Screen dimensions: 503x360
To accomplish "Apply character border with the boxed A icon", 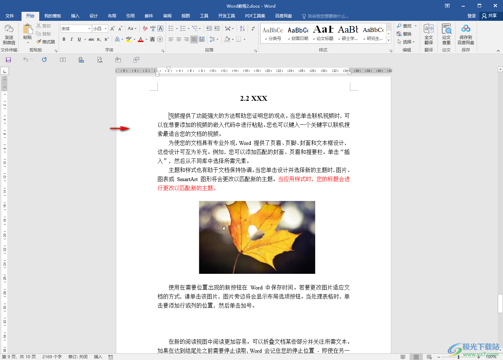I will [x=160, y=28].
